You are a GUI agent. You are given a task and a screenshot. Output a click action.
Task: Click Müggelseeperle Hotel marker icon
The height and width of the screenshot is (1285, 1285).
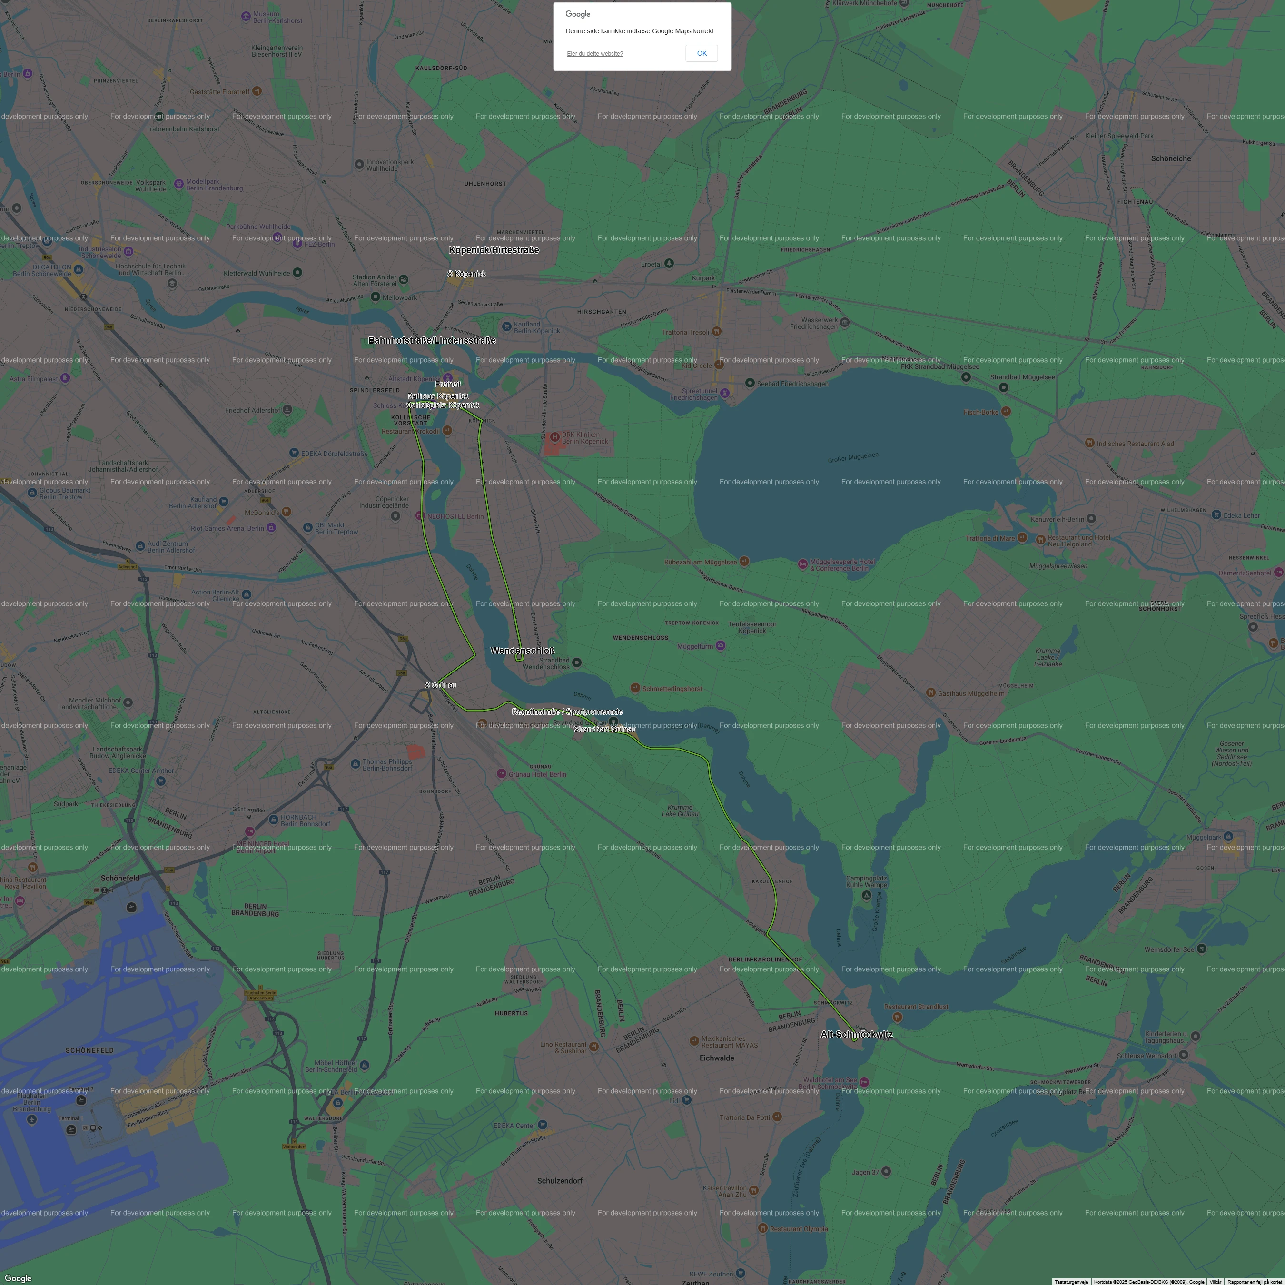tap(803, 564)
